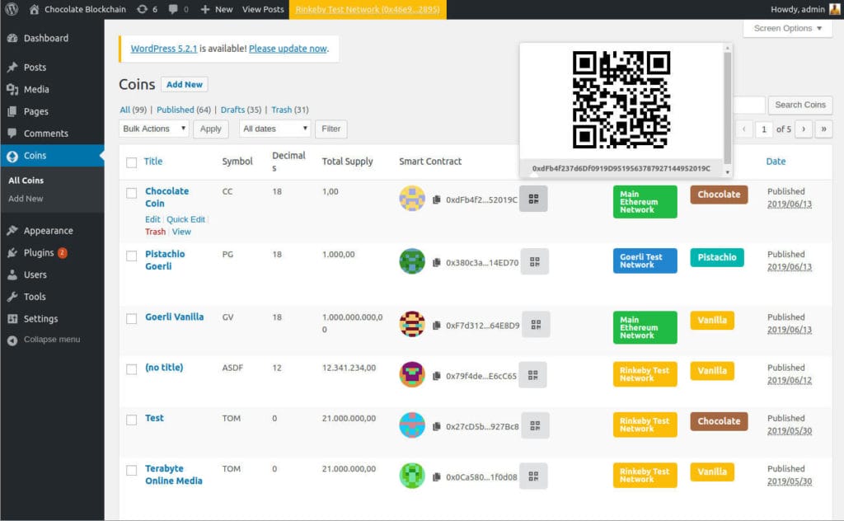Click the Please update now link
The image size is (844, 521).
[288, 49]
